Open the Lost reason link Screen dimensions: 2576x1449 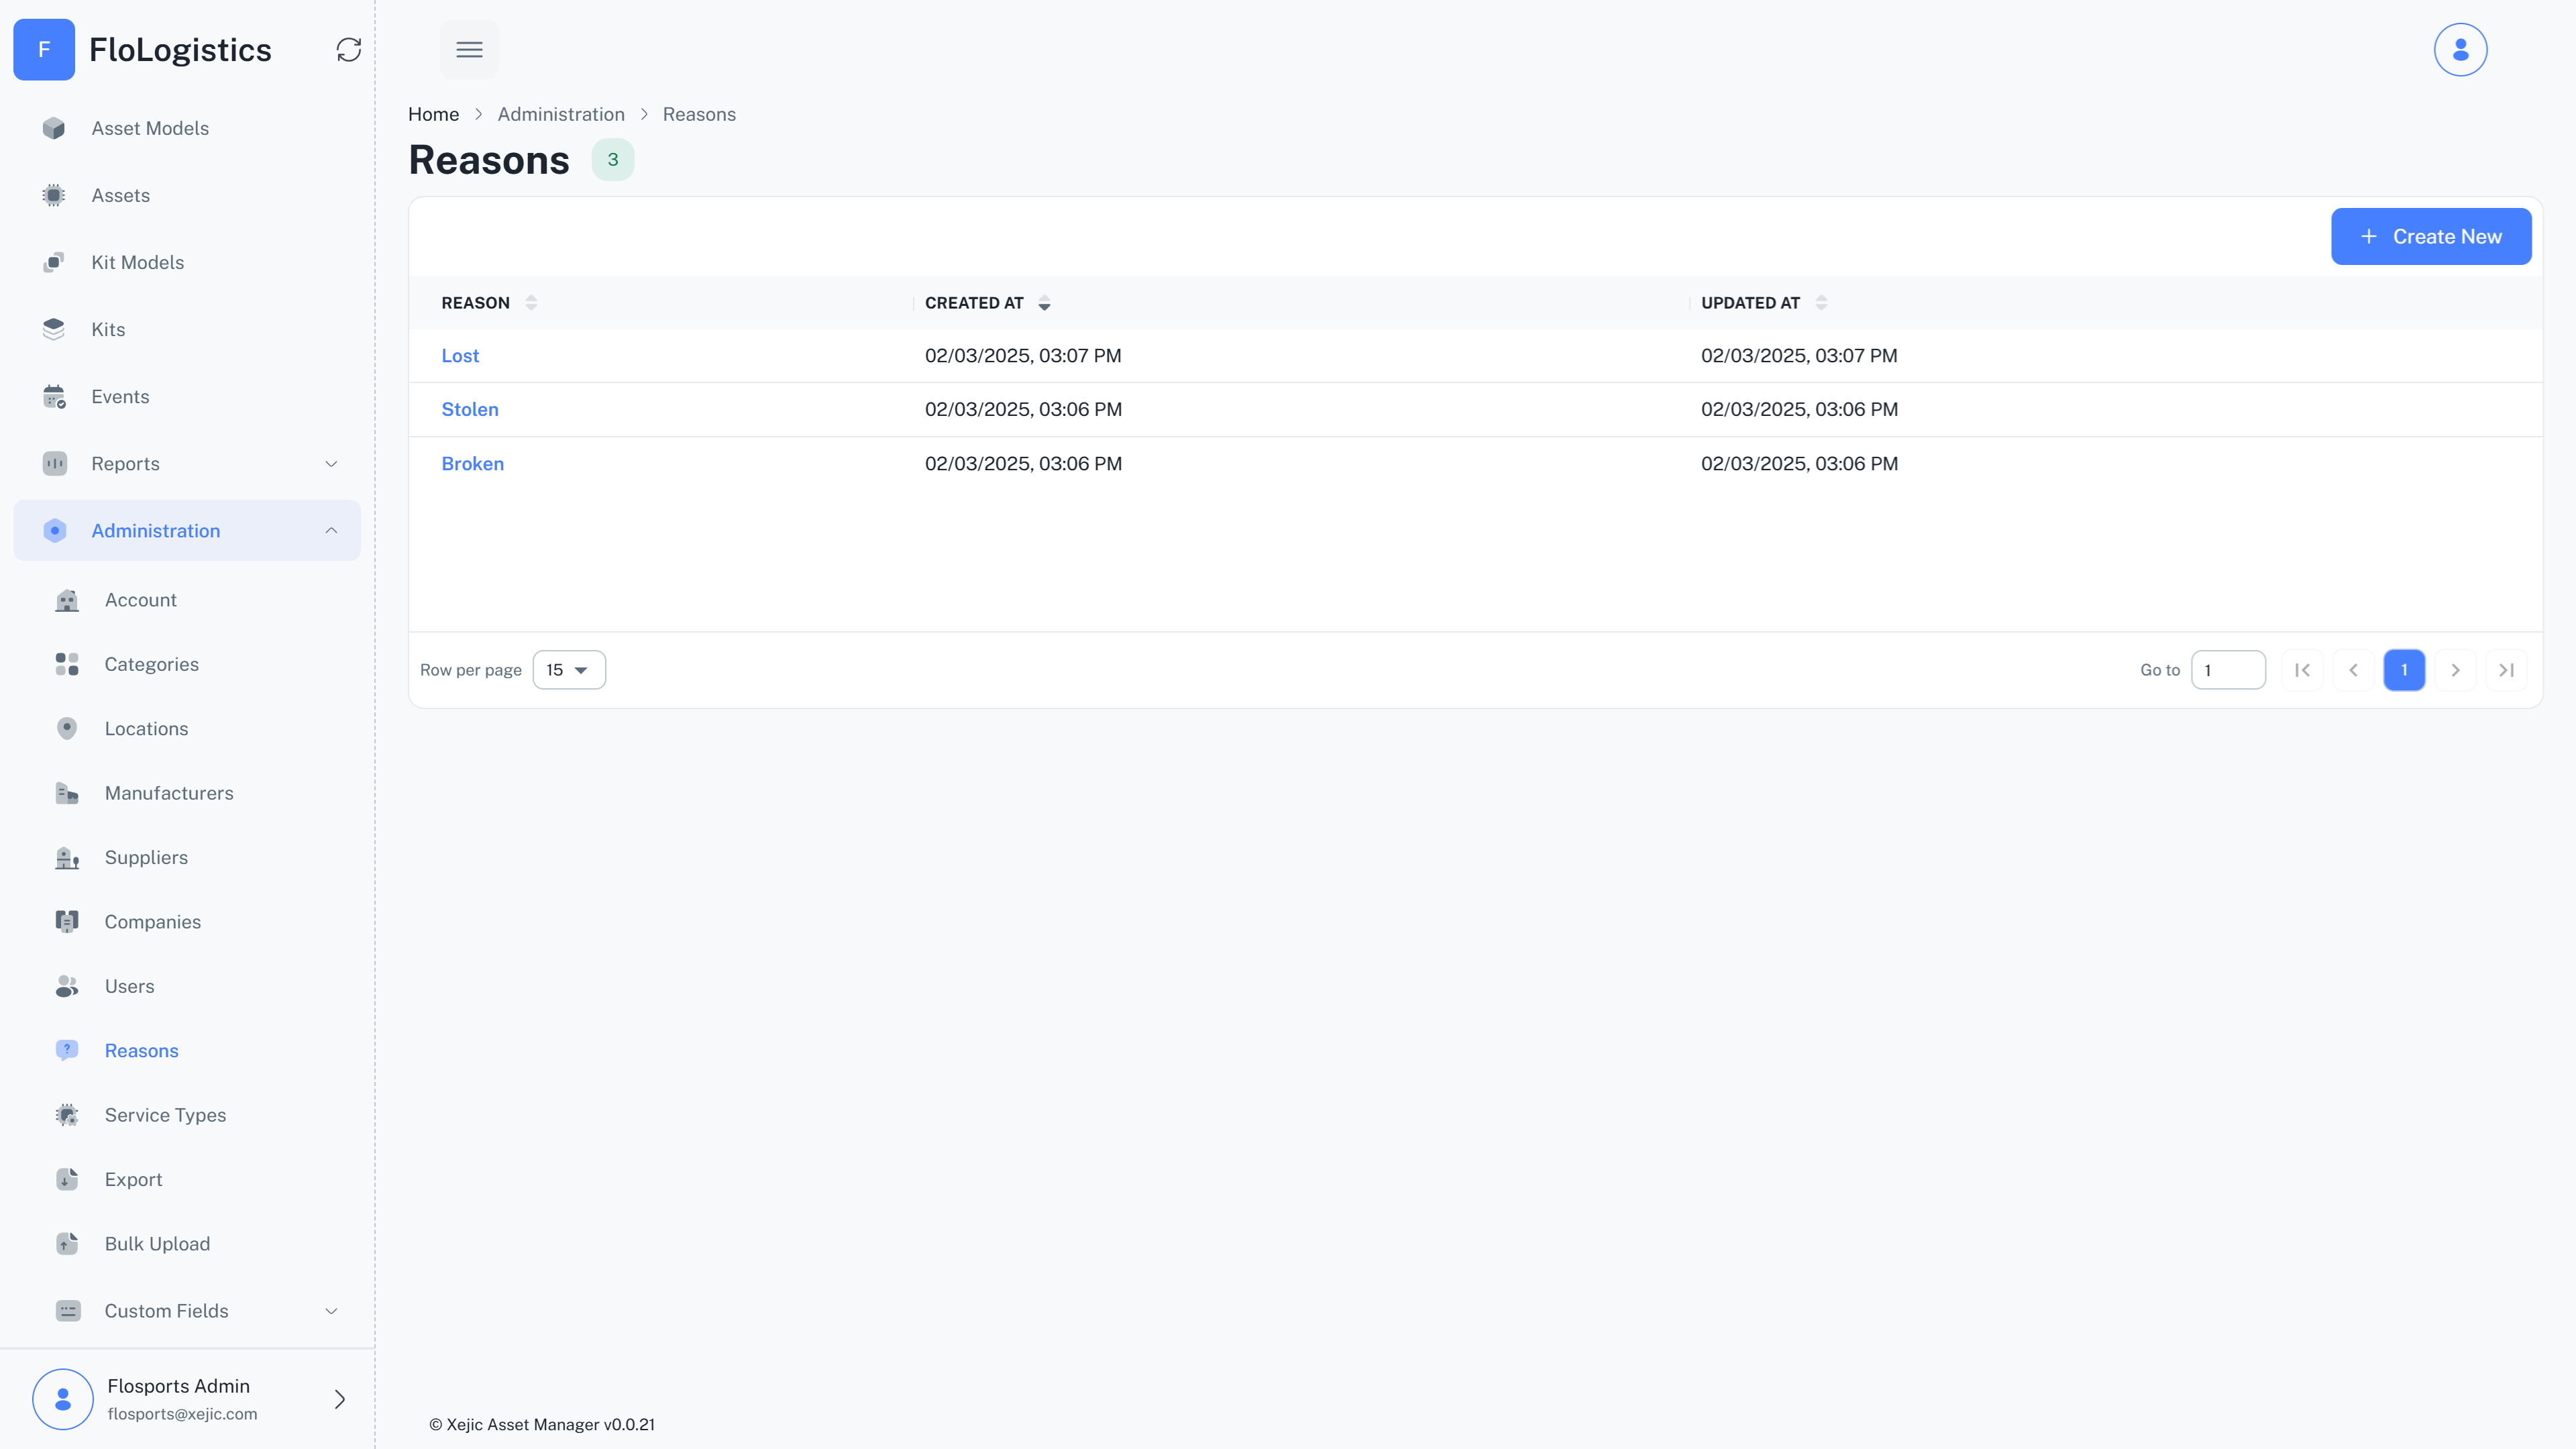[460, 355]
